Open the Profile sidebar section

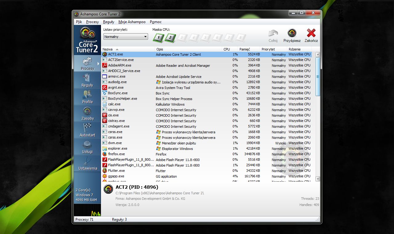tap(87, 97)
